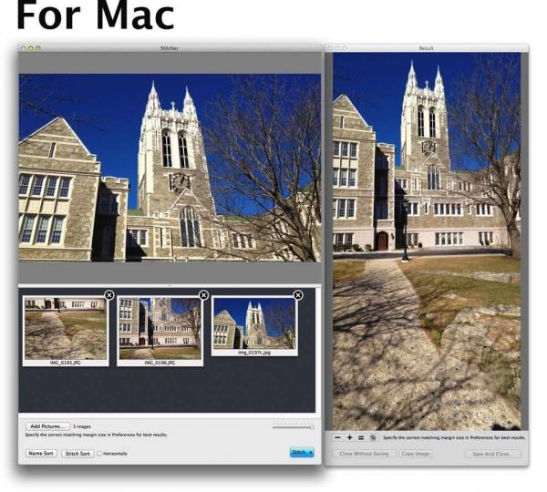Screen dimensions: 547x492
Task: Click the blue Stitch button
Action: point(302,452)
